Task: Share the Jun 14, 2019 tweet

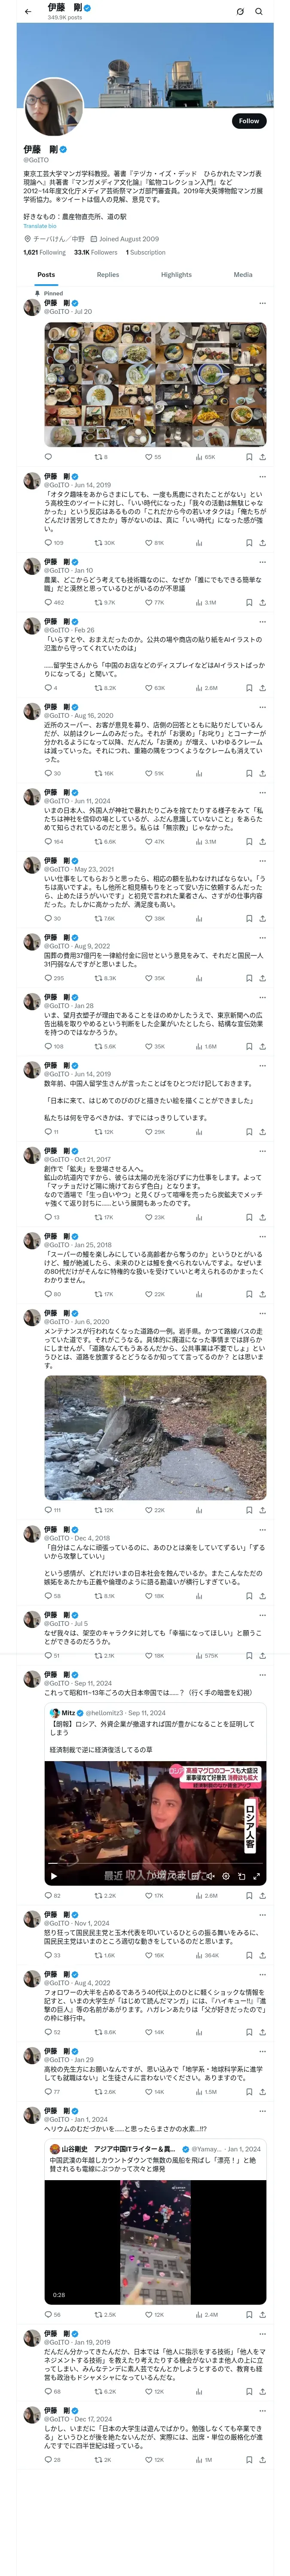Action: pos(262,543)
